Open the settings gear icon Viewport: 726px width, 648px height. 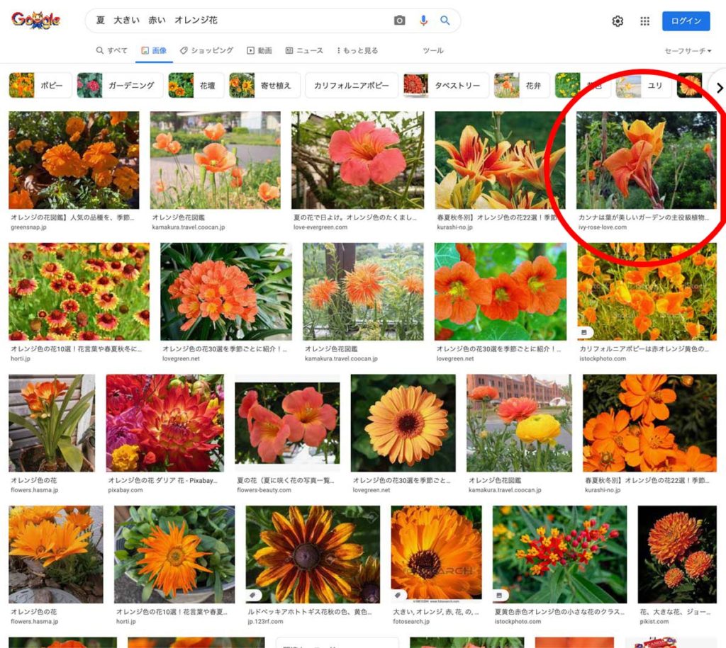618,21
